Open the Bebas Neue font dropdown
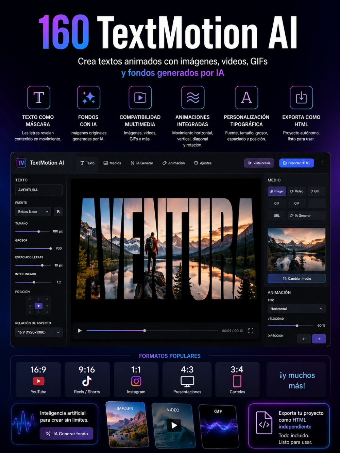340x453 pixels. click(x=33, y=212)
